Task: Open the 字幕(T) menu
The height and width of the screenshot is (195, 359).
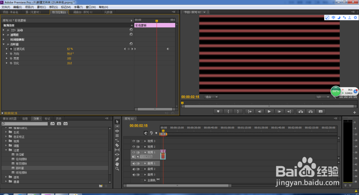Action: coord(78,7)
